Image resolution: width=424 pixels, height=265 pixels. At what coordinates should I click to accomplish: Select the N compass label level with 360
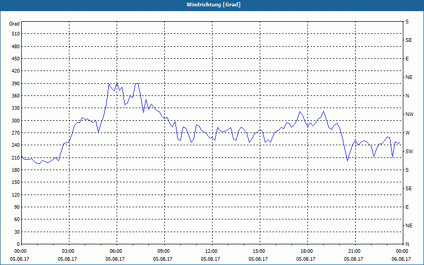[x=407, y=96]
